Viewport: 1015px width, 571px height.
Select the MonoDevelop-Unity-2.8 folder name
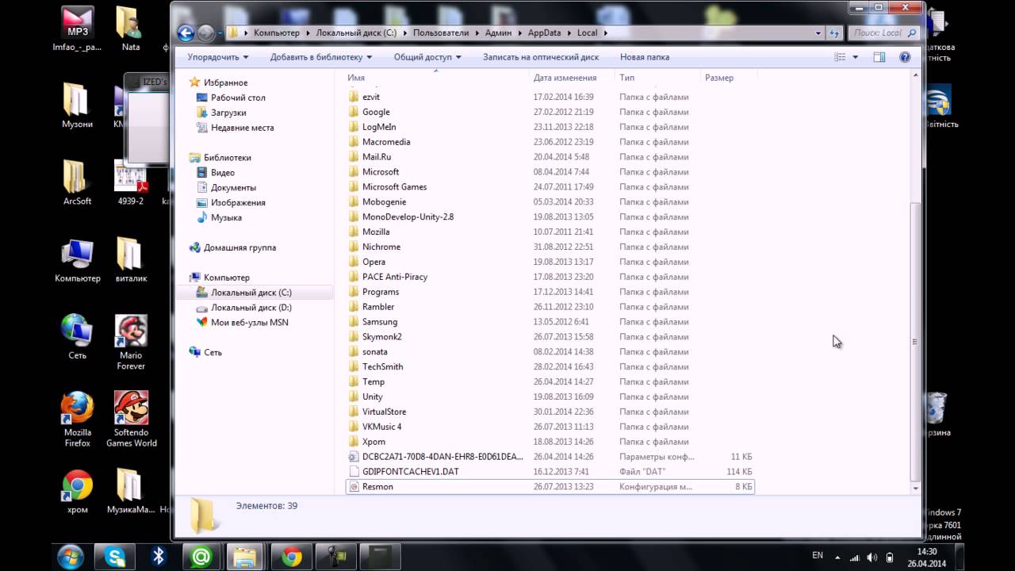408,217
